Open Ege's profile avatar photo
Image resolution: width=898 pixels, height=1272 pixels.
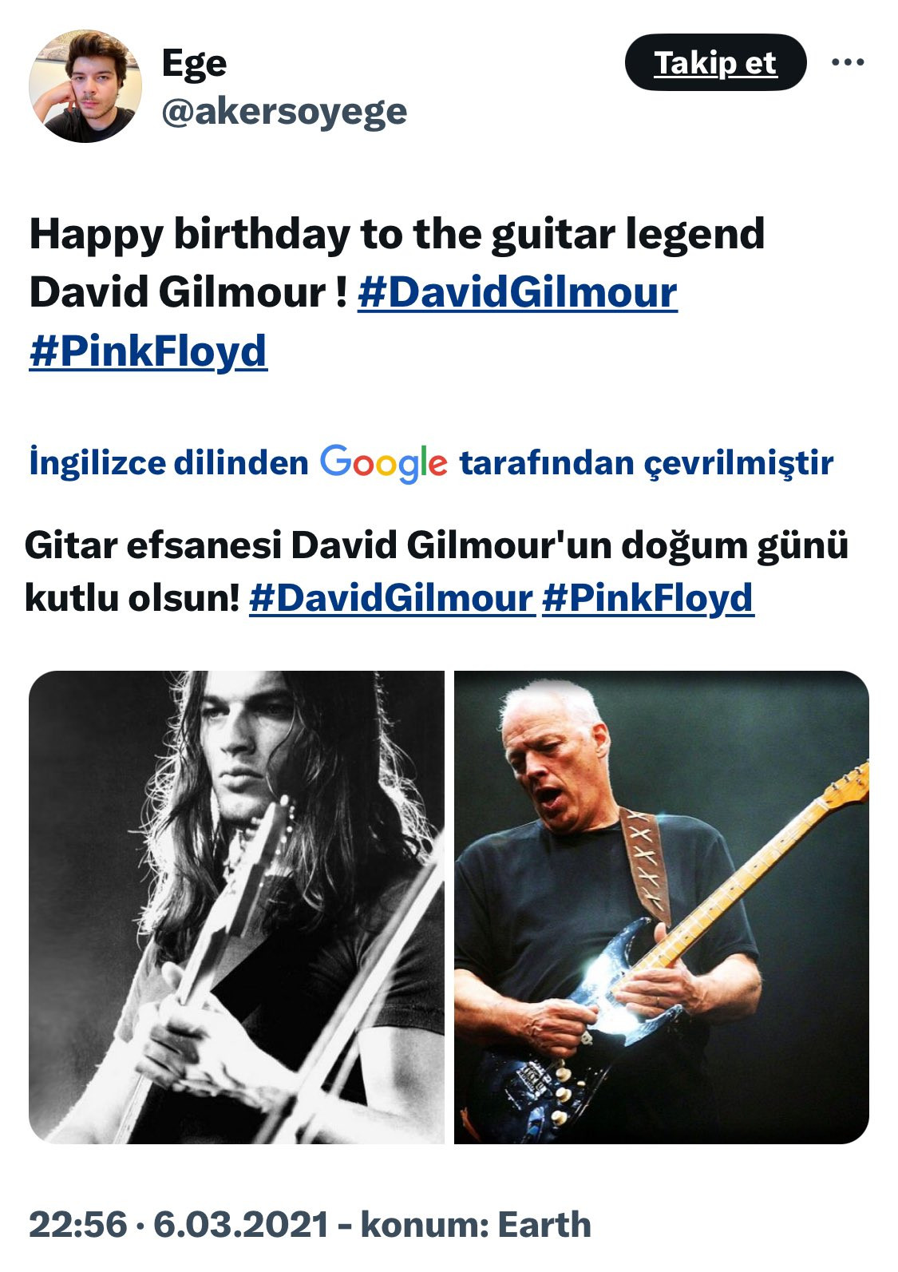point(85,86)
